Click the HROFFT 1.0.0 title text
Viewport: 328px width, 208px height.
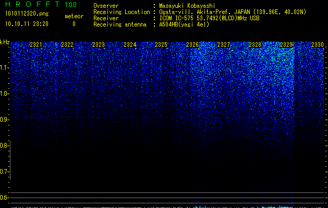[x=41, y=4]
